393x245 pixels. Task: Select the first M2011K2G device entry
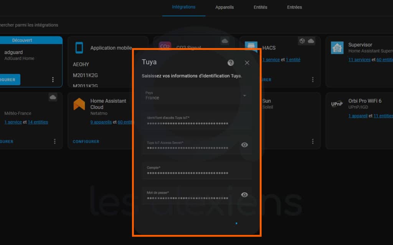(85, 75)
